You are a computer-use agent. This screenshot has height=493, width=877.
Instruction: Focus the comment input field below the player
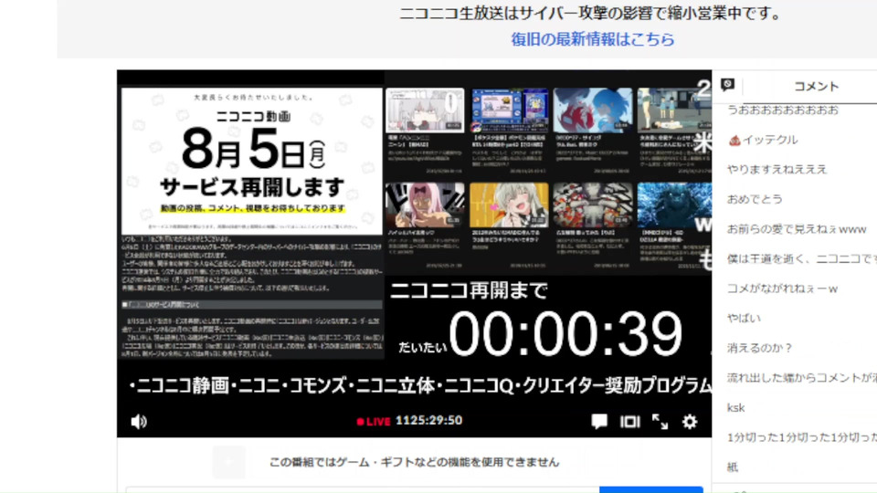pos(363,489)
